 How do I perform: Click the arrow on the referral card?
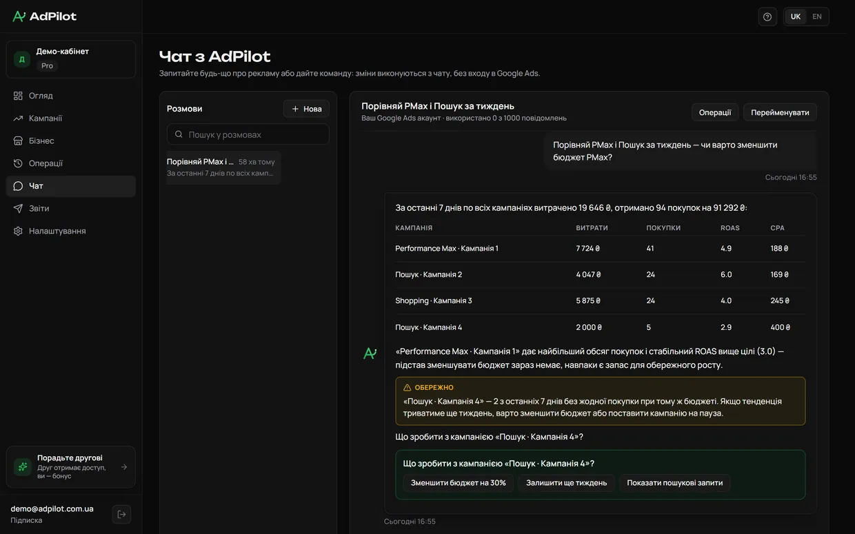click(124, 467)
